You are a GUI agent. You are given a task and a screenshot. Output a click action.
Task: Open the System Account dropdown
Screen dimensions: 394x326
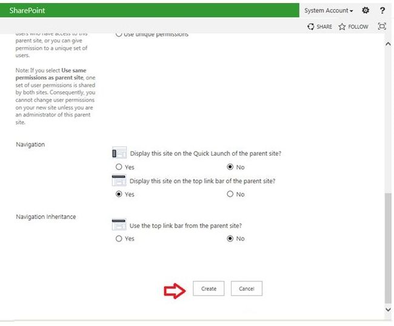[x=329, y=10]
